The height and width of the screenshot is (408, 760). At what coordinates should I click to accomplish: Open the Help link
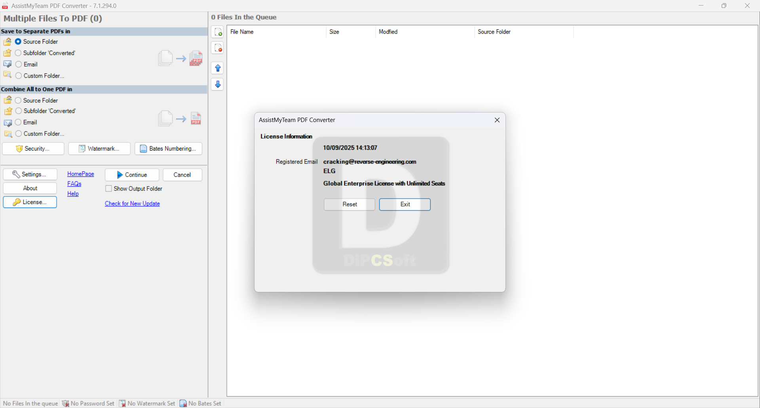[73, 194]
